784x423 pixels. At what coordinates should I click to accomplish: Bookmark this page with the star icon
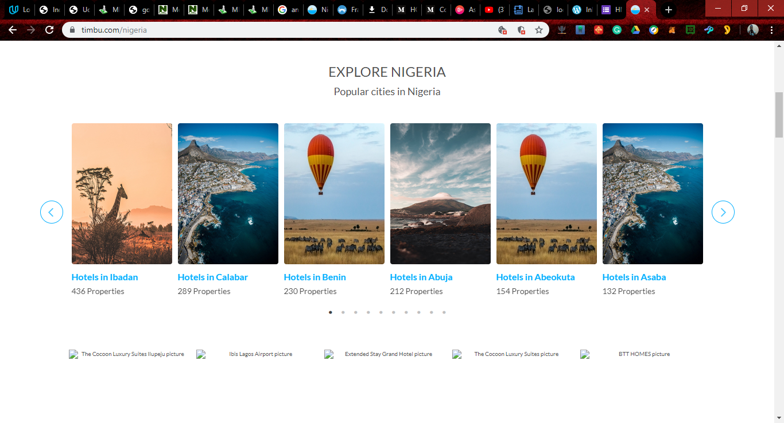coord(539,30)
